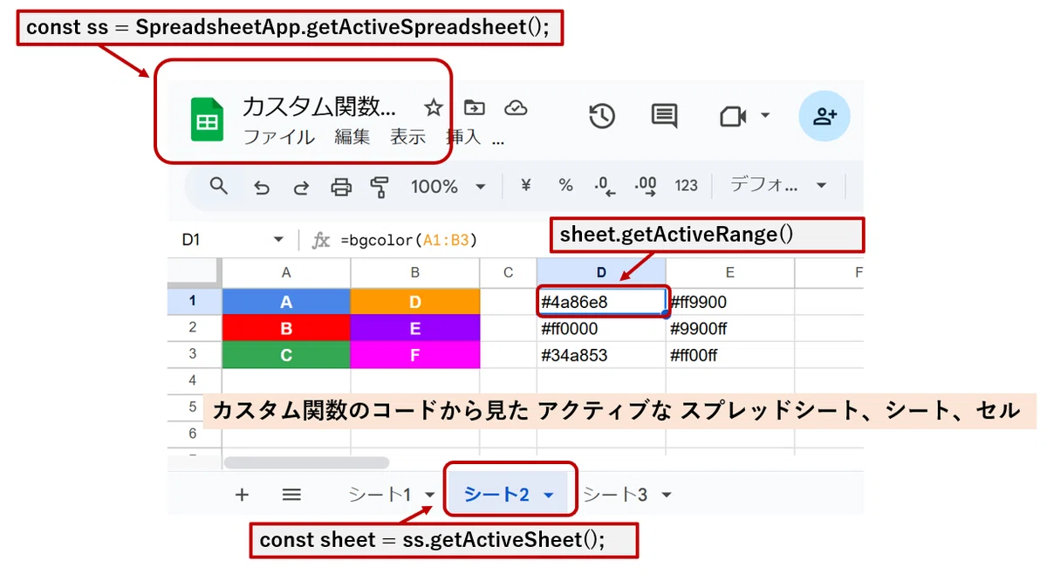Expand the name box dropdown arrow
Viewport: 1047px width, 581px height.
[x=279, y=240]
